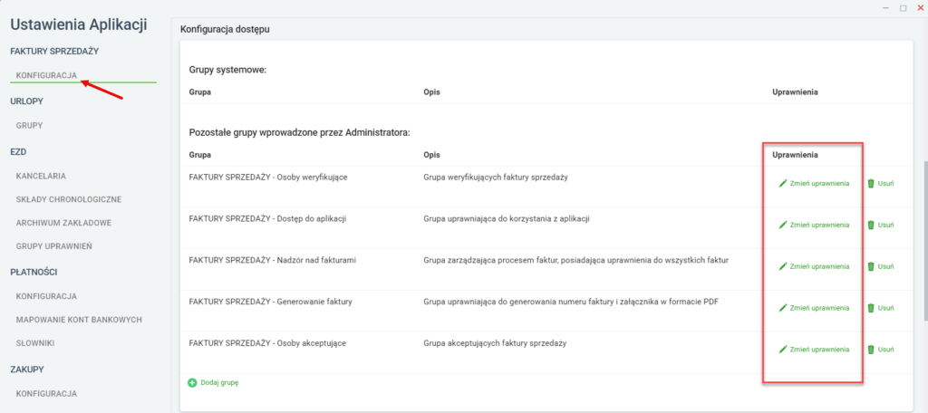928x413 pixels.
Task: Click pencil icon for Osoby weryfikujące row
Action: (x=783, y=184)
